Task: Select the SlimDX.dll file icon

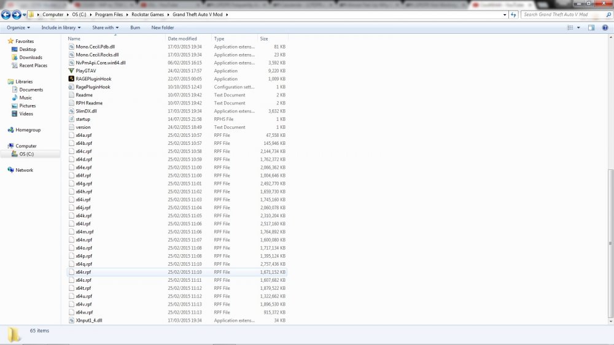Action: [x=71, y=111]
